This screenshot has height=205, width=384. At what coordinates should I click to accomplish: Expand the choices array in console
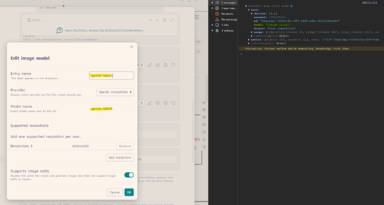pos(252,14)
